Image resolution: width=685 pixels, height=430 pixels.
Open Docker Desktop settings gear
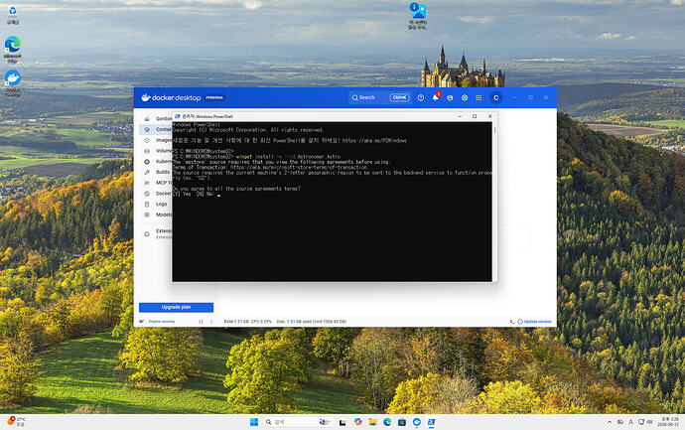point(465,98)
